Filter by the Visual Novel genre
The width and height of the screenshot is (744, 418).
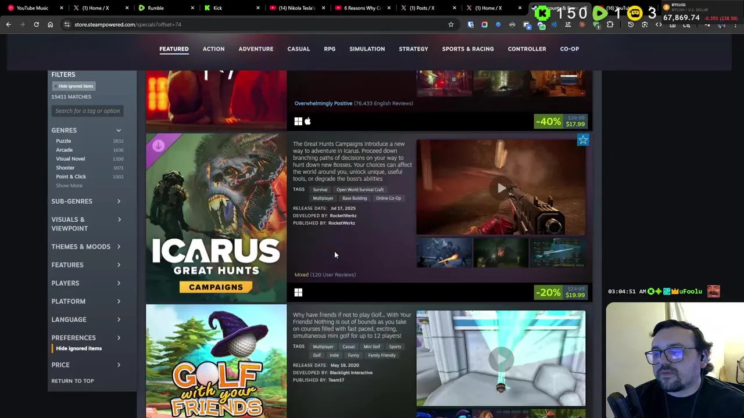pyautogui.click(x=70, y=158)
